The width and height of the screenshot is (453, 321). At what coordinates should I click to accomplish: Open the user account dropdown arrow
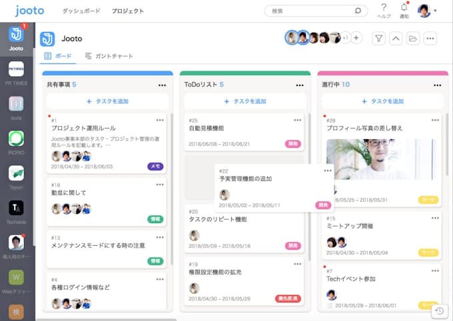pos(435,11)
